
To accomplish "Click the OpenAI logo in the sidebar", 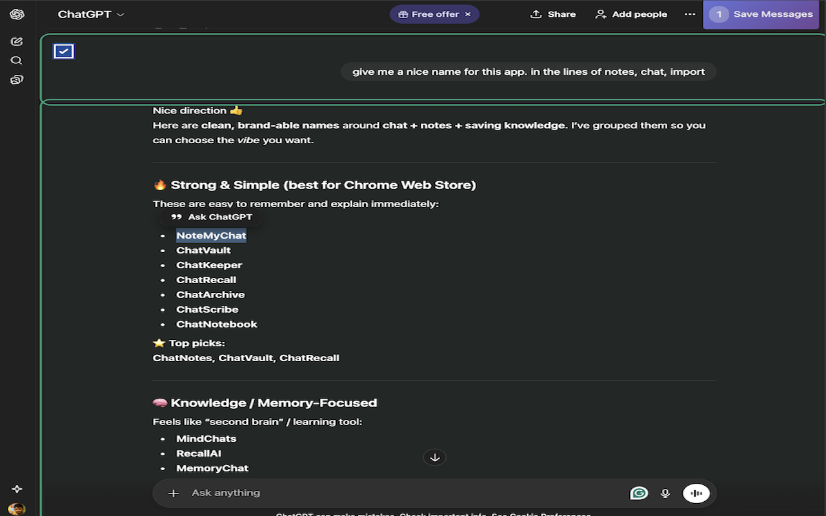I will point(16,14).
